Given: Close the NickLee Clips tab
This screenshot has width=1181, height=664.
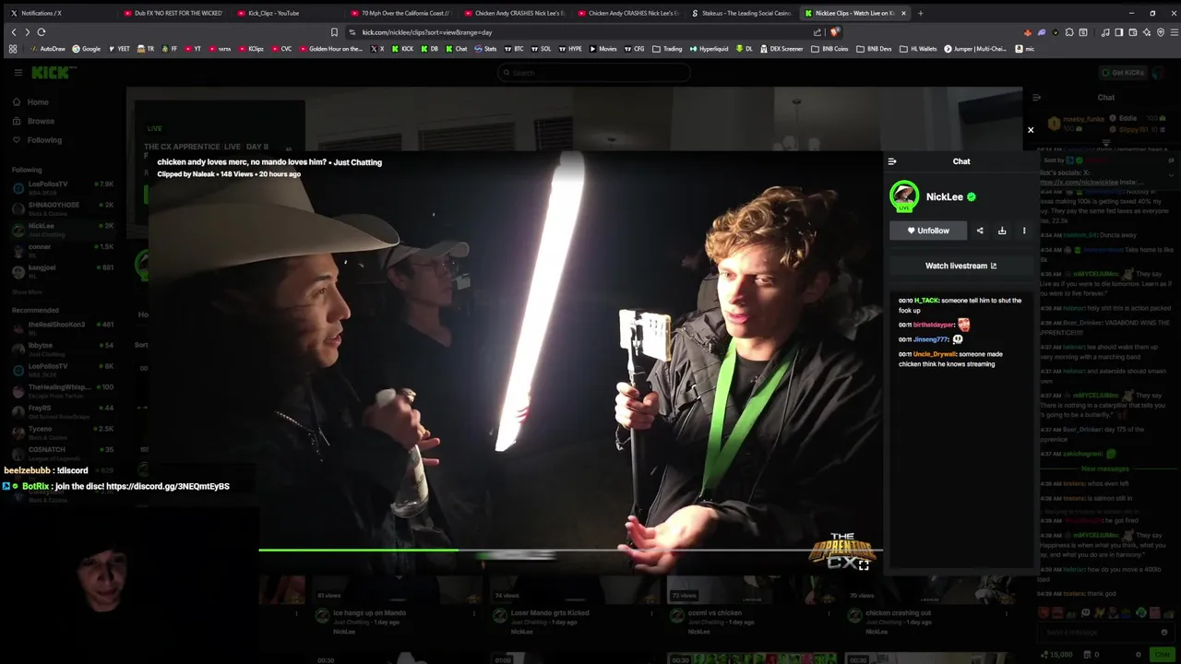Looking at the screenshot, I should (x=903, y=13).
